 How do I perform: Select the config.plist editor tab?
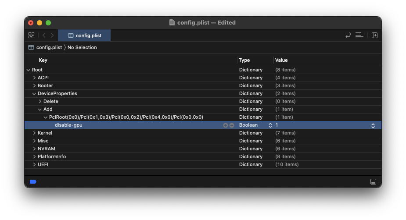click(x=84, y=35)
